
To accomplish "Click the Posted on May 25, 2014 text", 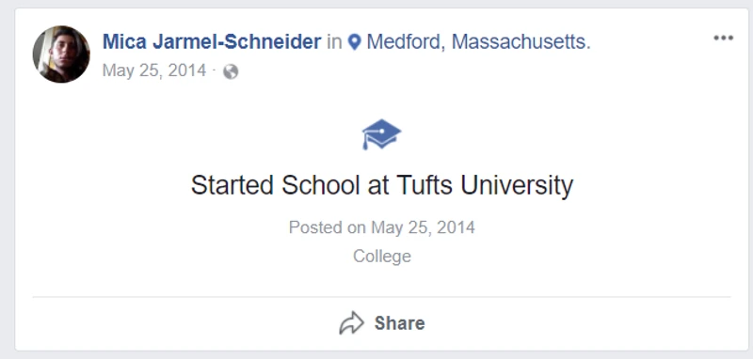I will (x=382, y=226).
